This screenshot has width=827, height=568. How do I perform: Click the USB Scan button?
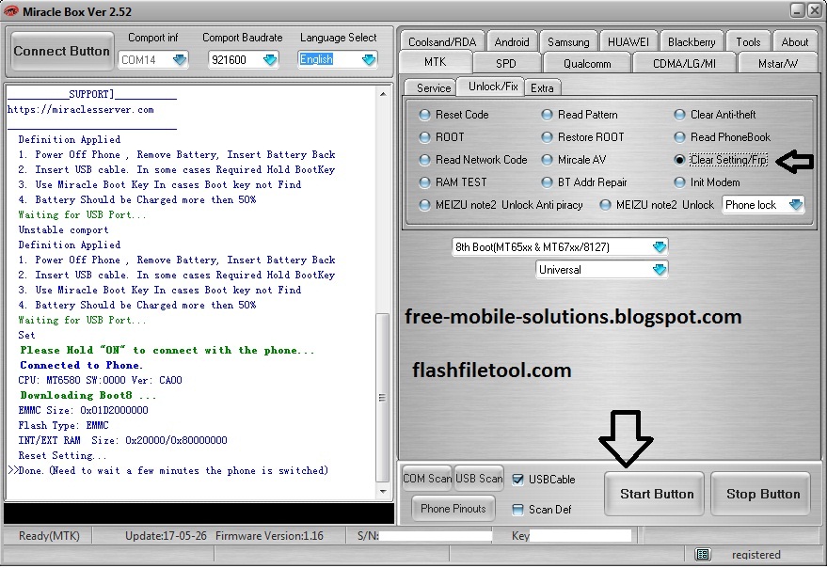(x=478, y=479)
